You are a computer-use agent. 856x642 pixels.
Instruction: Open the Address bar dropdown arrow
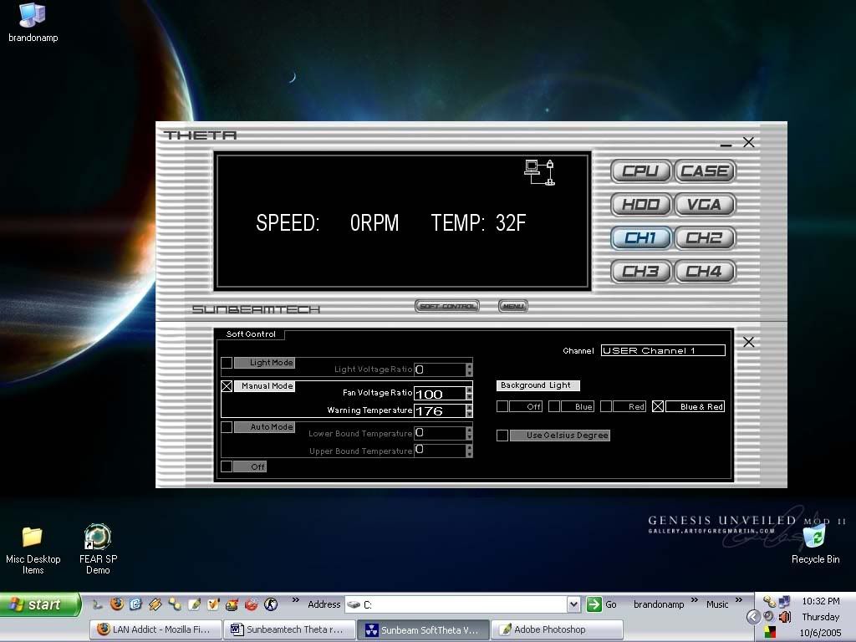pyautogui.click(x=573, y=604)
